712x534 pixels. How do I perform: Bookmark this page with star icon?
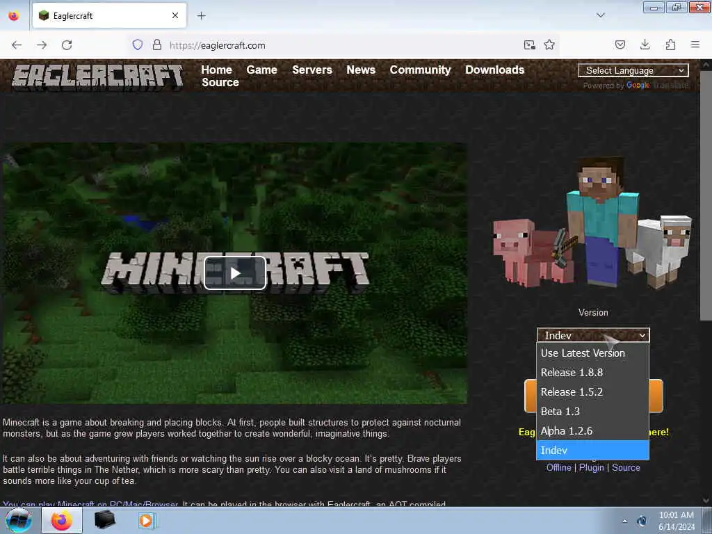tap(549, 45)
